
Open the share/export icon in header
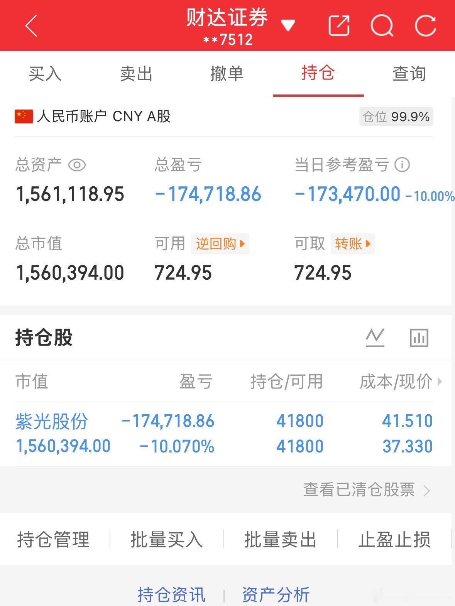(339, 26)
